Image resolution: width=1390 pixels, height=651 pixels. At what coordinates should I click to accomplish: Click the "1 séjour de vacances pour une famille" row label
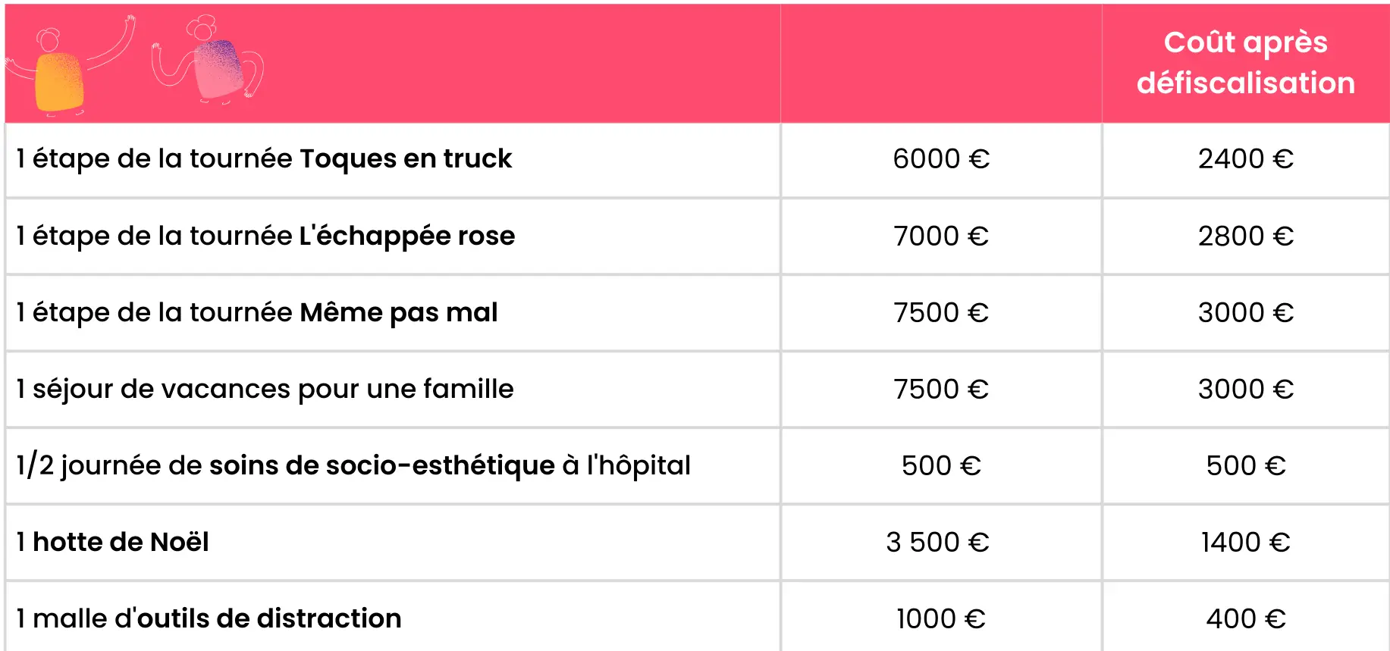point(265,390)
